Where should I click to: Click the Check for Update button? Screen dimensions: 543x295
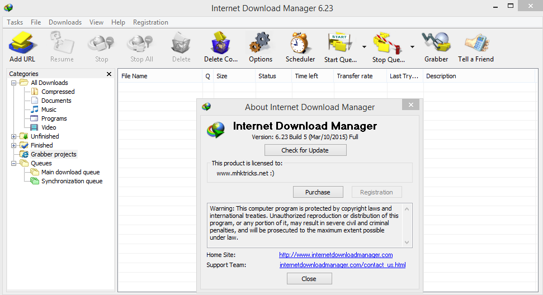305,150
